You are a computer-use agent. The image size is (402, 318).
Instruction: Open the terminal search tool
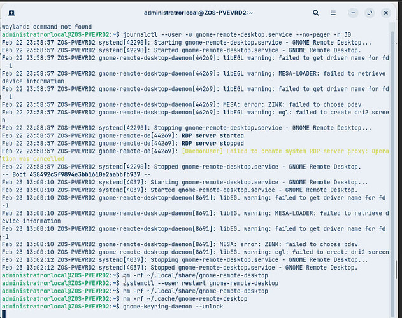[315, 13]
